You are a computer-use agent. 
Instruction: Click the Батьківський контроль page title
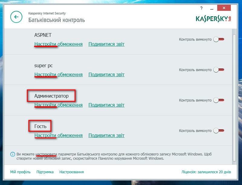pyautogui.click(x=56, y=20)
